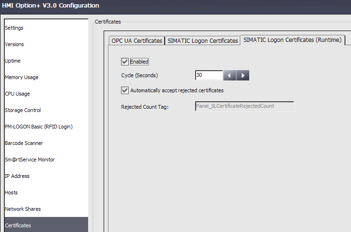
Task: Increase Cycle seconds with right arrow
Action: (x=243, y=75)
